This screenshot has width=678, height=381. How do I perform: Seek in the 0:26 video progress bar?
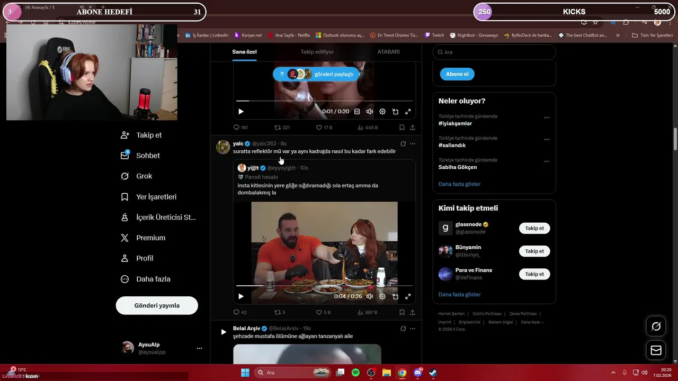324,286
